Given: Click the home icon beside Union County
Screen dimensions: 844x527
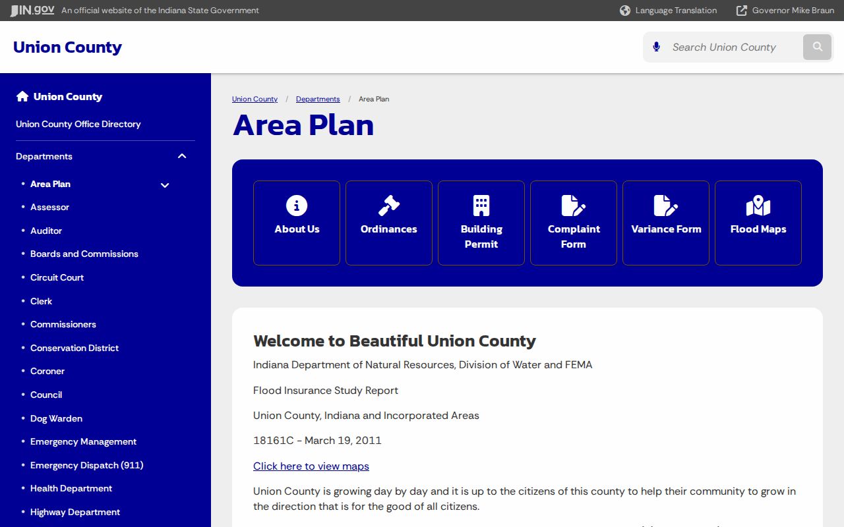Looking at the screenshot, I should pyautogui.click(x=22, y=97).
